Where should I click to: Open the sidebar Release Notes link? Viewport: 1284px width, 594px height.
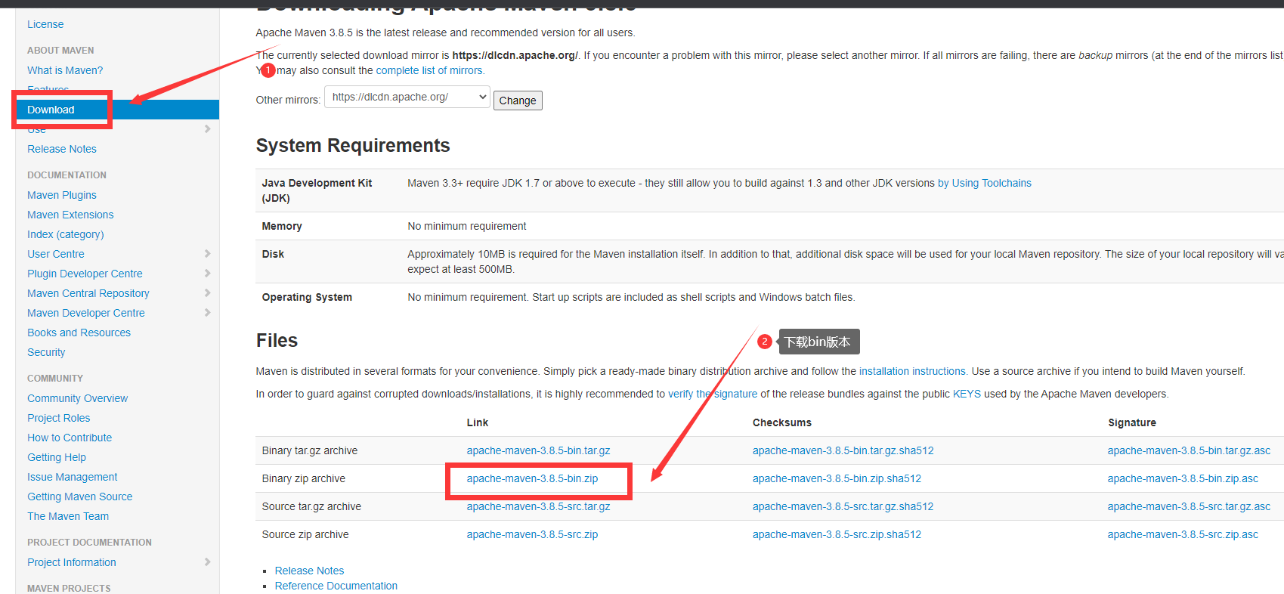tap(62, 149)
